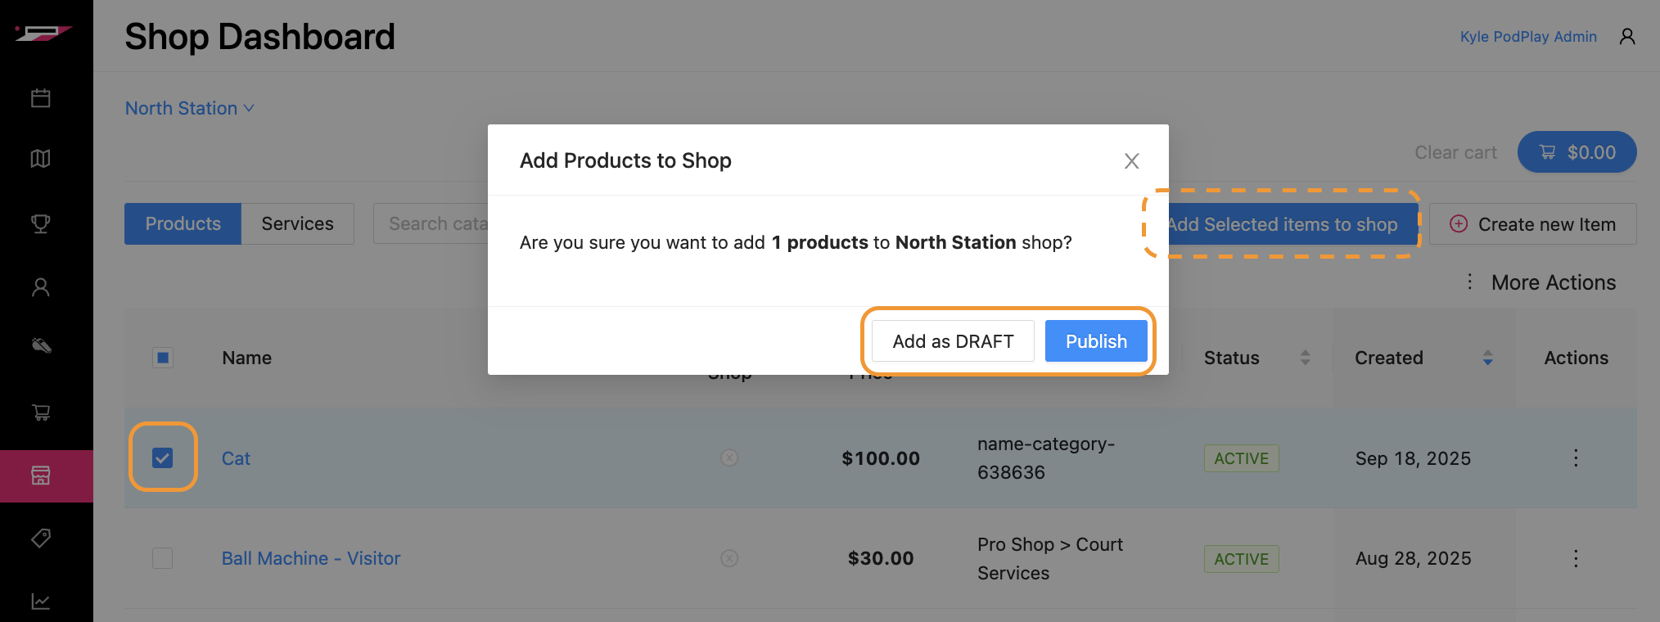Click the Add as DRAFT button

click(x=953, y=341)
